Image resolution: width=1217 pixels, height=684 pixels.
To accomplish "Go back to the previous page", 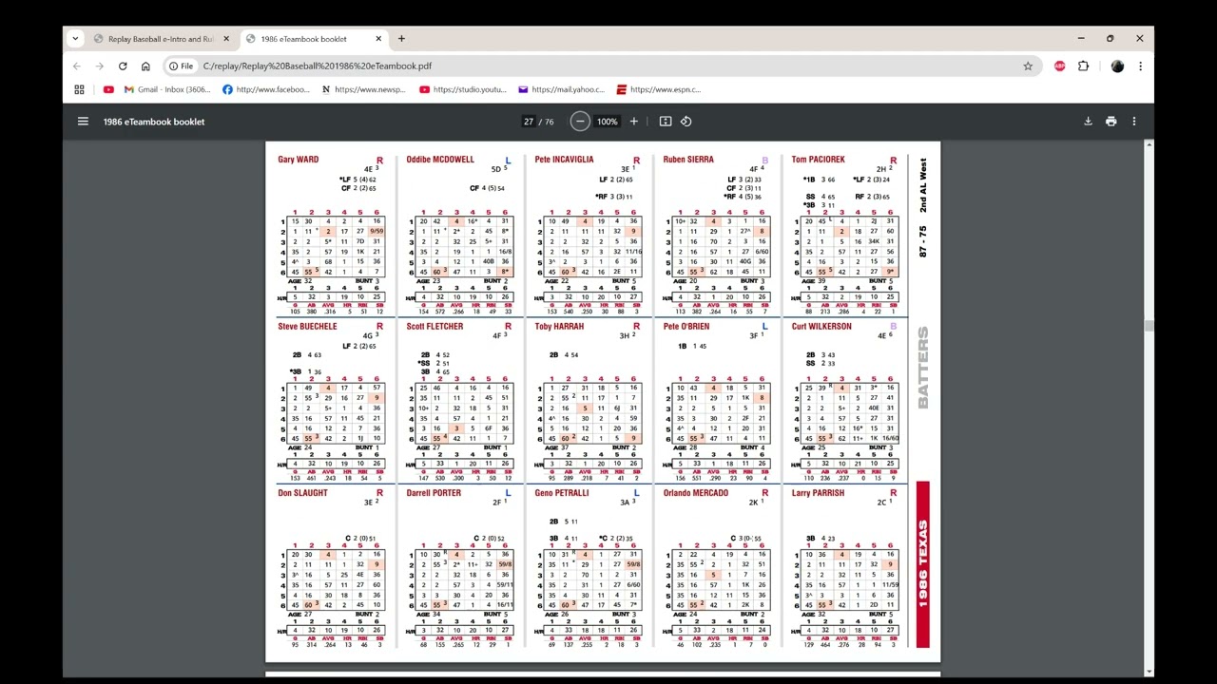I will click(x=77, y=66).
